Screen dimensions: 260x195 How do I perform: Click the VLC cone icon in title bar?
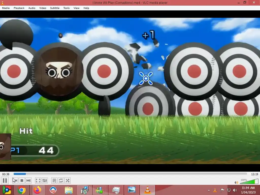pos(3,3)
